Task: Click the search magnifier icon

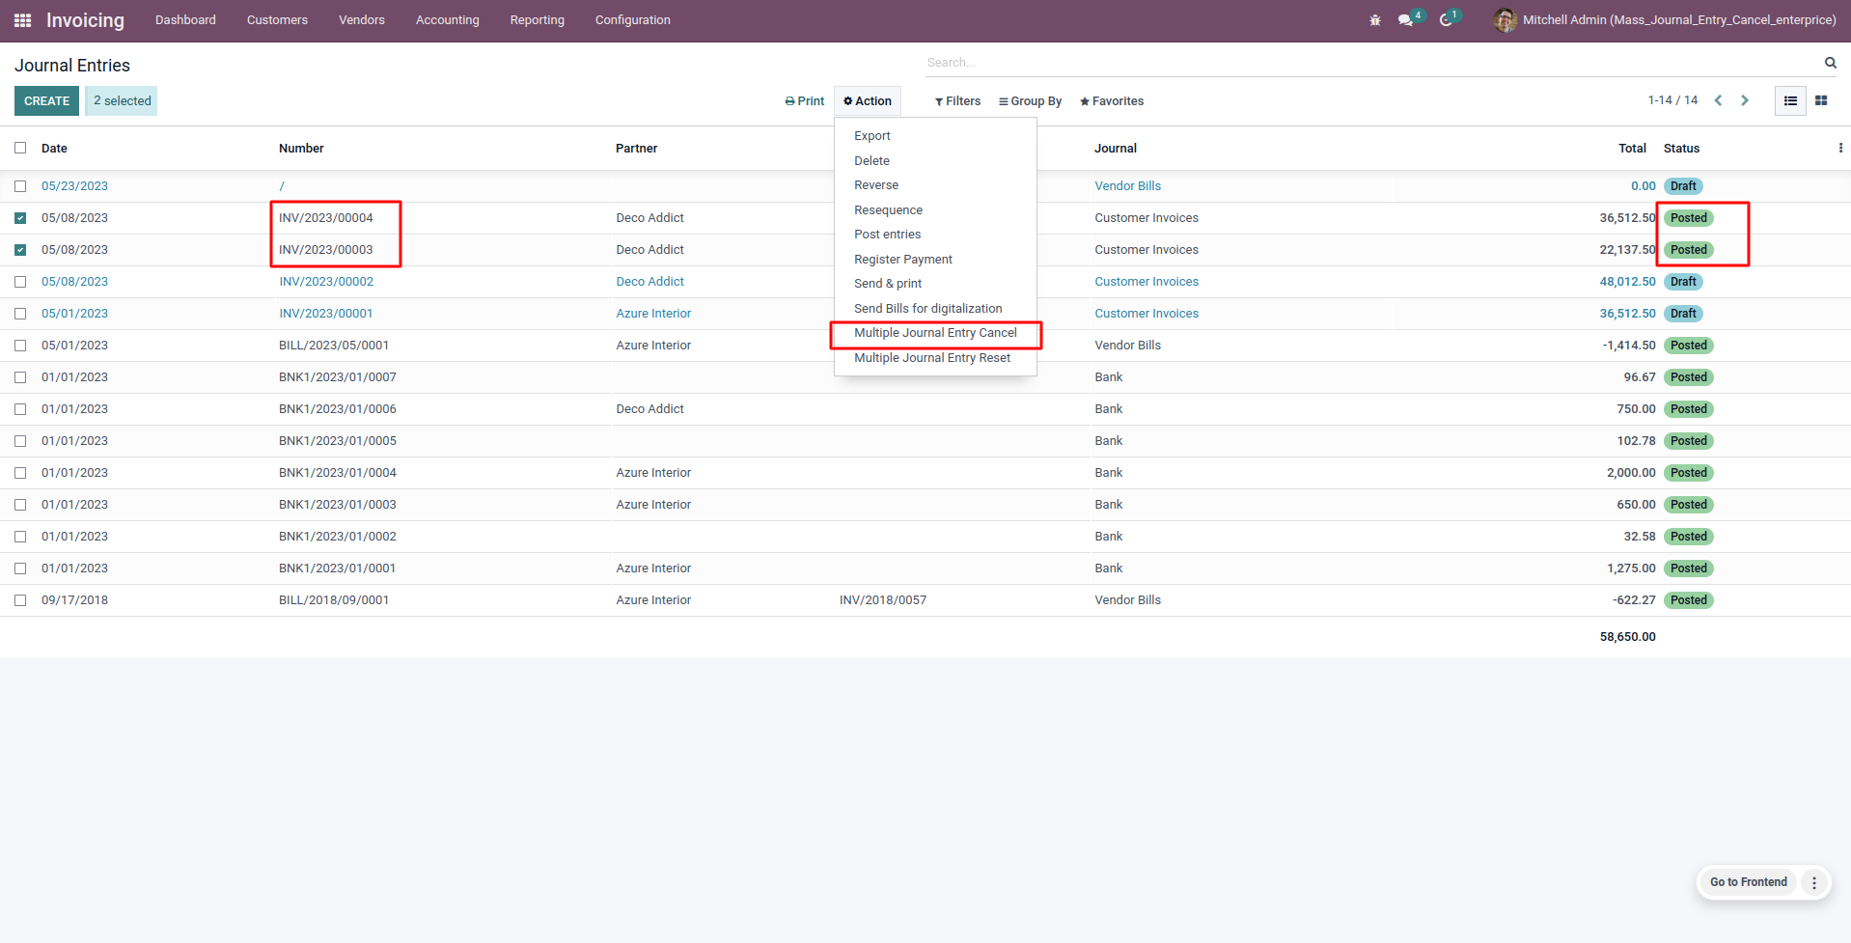Action: click(1830, 63)
